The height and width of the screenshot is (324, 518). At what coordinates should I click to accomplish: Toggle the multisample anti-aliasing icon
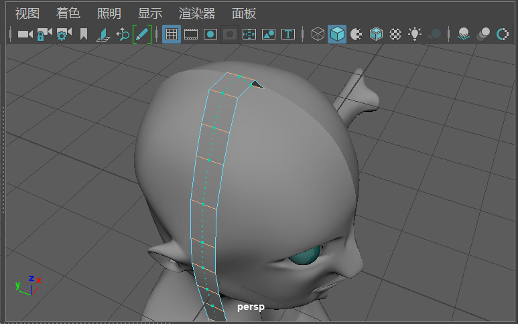503,34
